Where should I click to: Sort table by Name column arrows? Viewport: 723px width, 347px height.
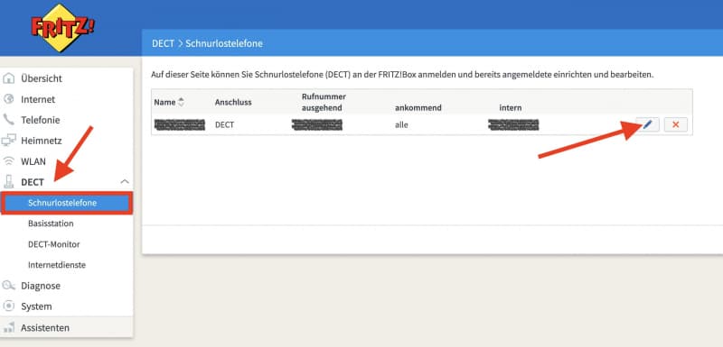pos(181,102)
